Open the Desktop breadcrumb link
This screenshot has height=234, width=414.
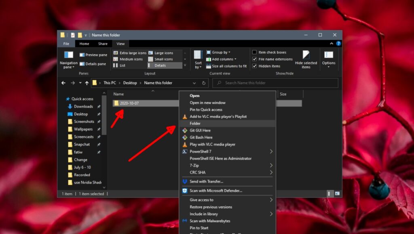pyautogui.click(x=130, y=82)
